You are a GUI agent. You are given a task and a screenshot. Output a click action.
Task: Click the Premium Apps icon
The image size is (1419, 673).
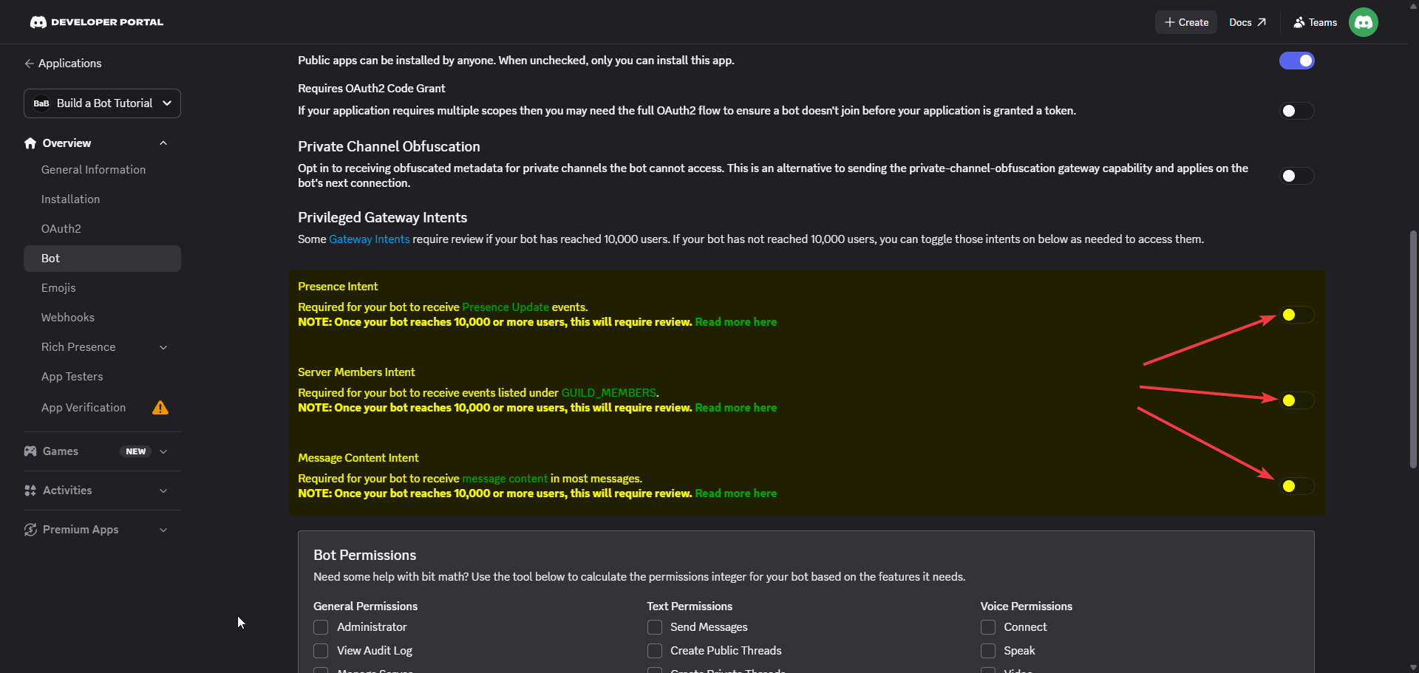30,530
